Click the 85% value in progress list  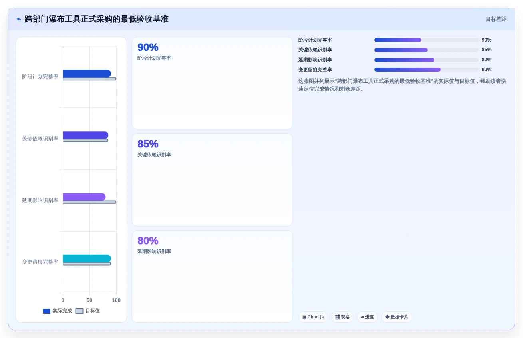point(487,50)
